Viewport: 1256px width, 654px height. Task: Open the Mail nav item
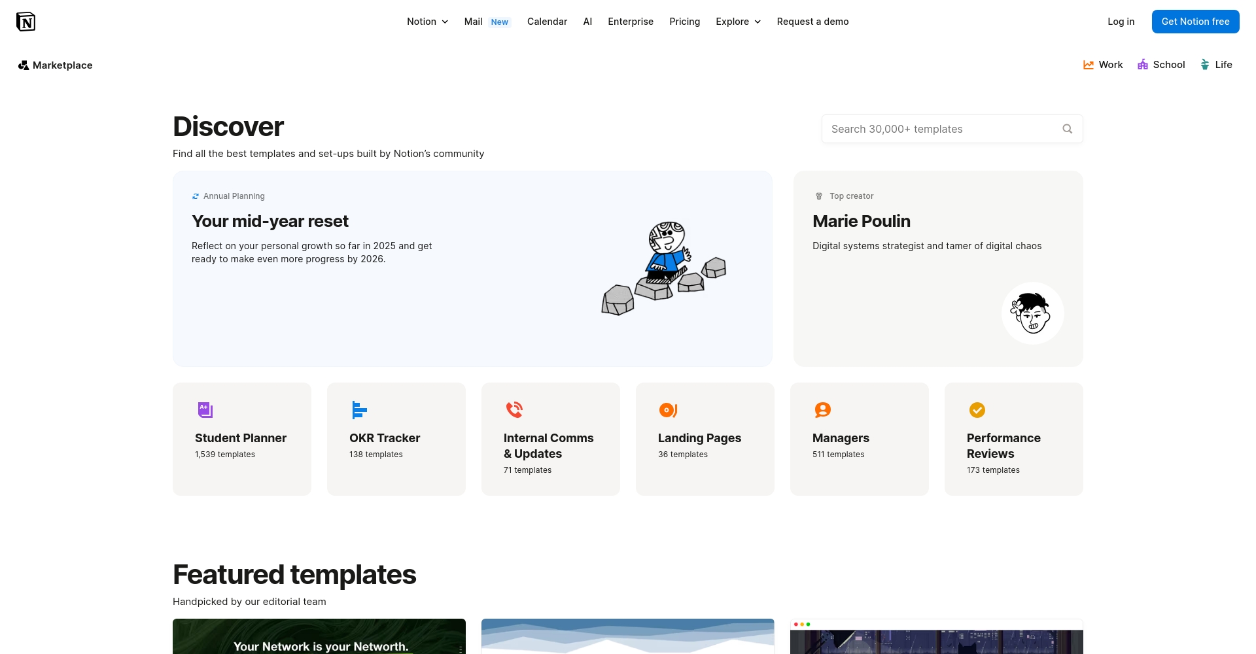click(473, 22)
